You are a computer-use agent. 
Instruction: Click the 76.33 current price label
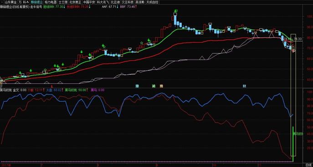point(298,39)
